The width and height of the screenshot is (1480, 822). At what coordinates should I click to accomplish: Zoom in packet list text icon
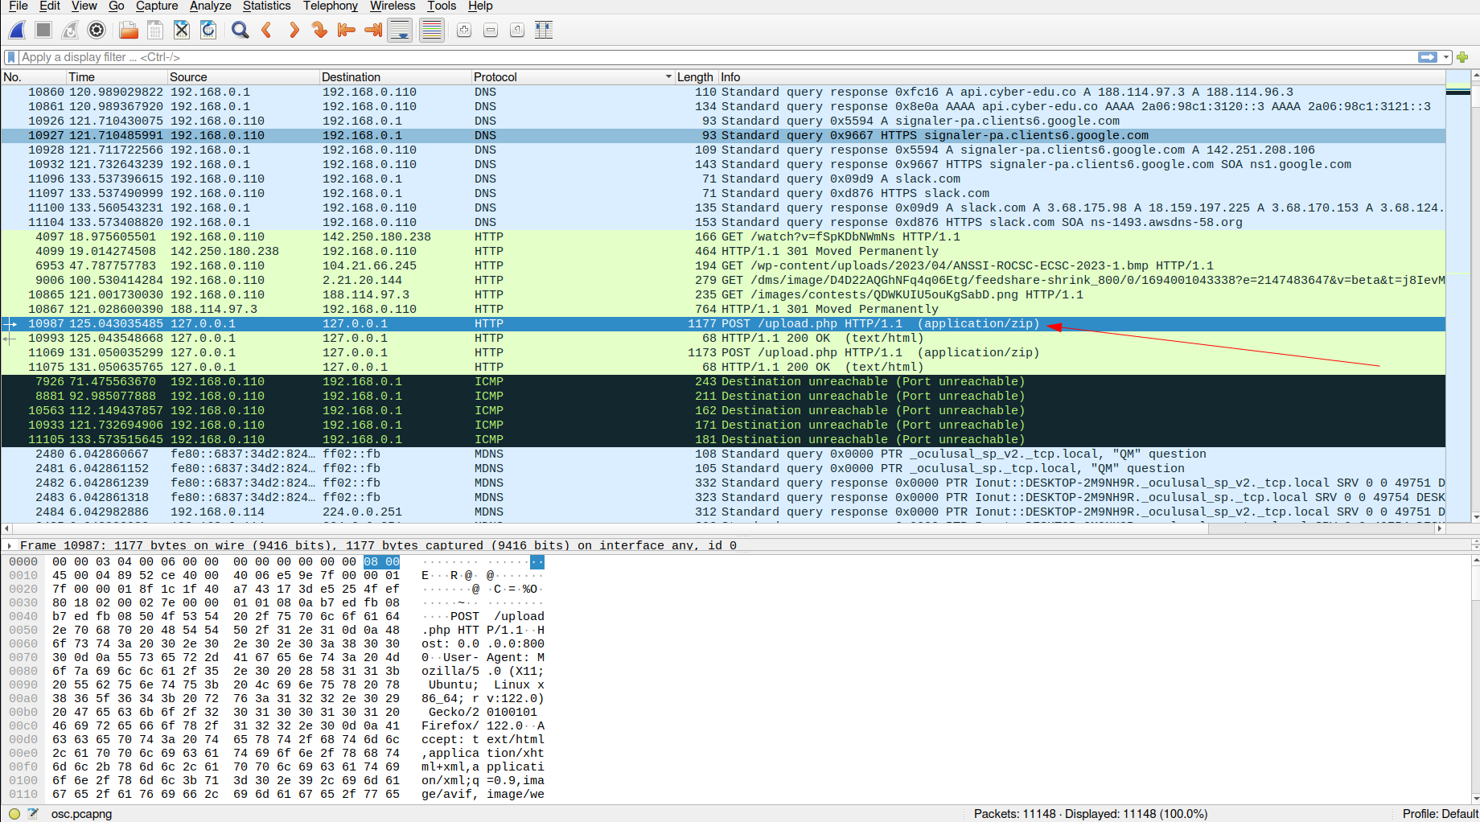464,31
